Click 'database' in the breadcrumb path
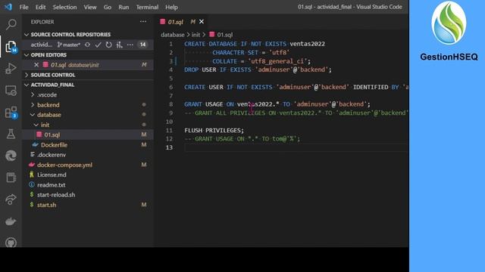The height and width of the screenshot is (272, 485). click(172, 35)
